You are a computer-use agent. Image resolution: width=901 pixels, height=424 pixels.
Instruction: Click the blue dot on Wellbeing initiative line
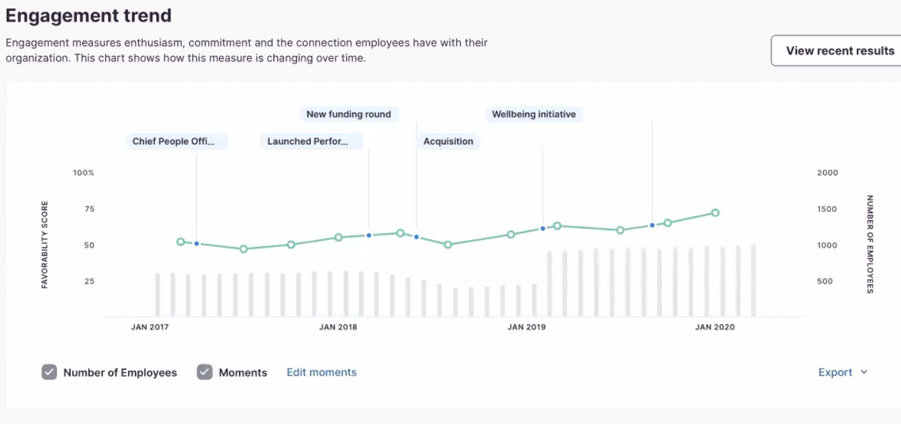click(x=652, y=225)
